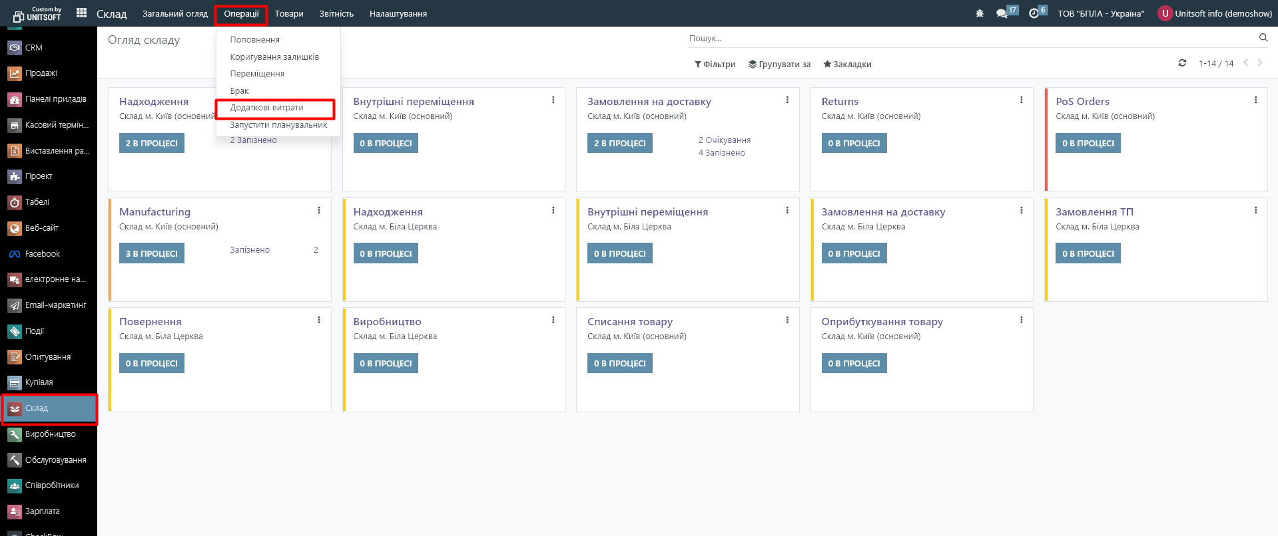Open the Виробництво app in sidebar
The height and width of the screenshot is (536, 1278).
tap(50, 434)
